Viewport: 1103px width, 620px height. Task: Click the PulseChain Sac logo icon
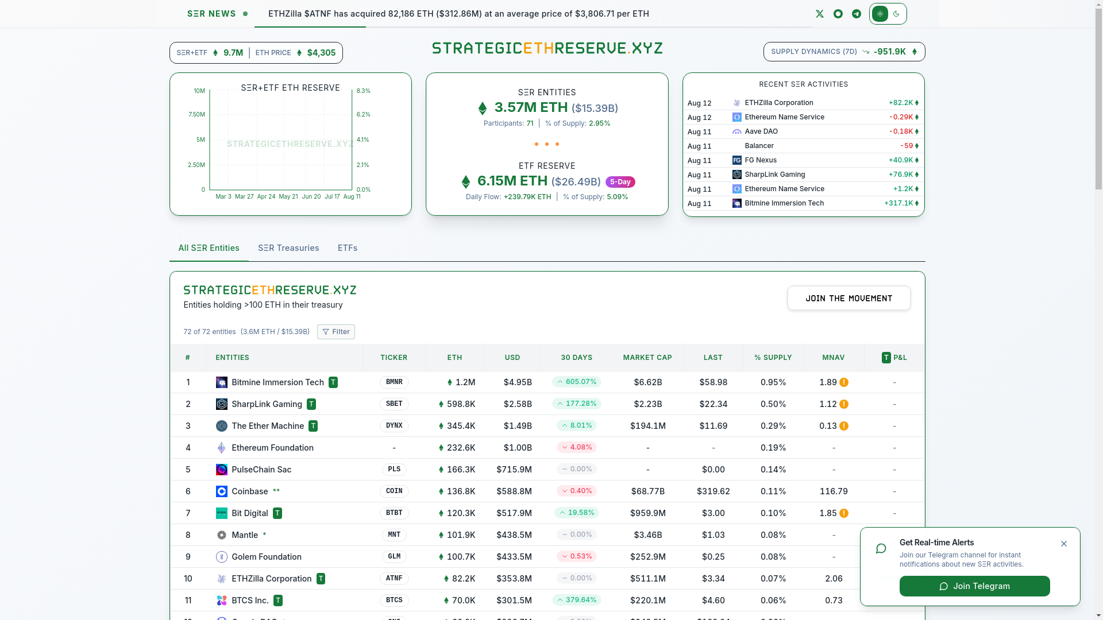click(221, 470)
